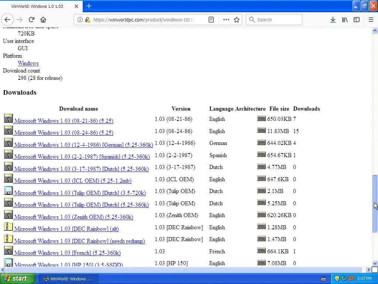Click the vertical scrollbar down arrow

point(375,263)
